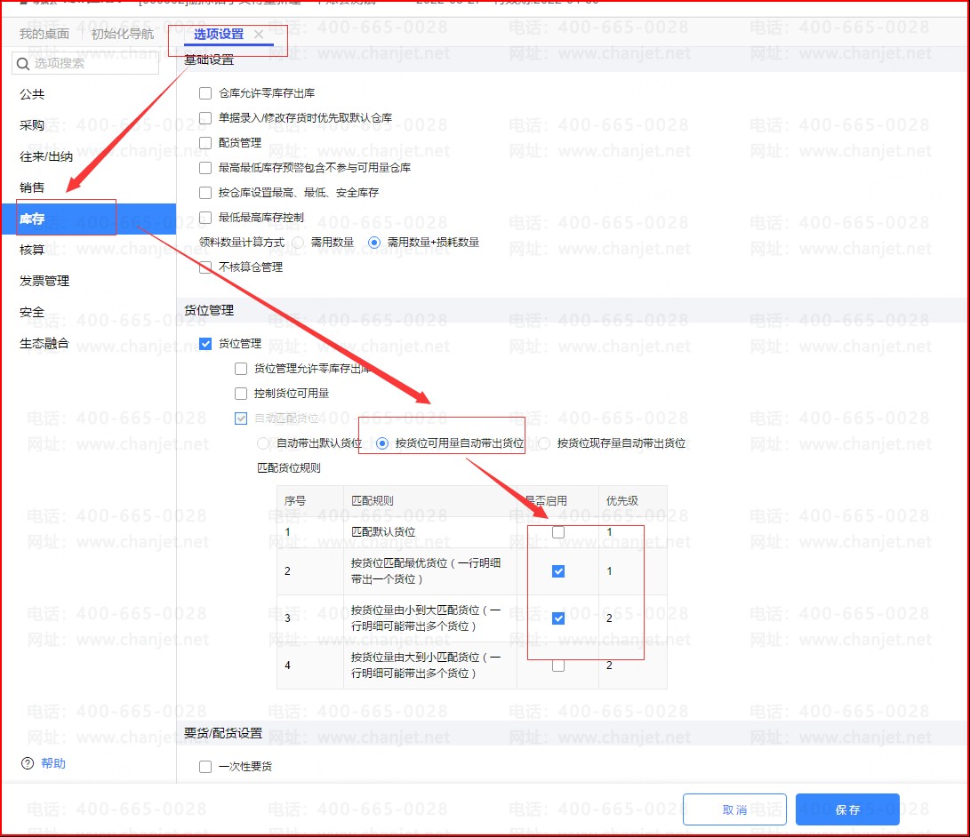Toggle 自动匹配货位 checkbox
Screen dimensions: 970x837
[241, 418]
